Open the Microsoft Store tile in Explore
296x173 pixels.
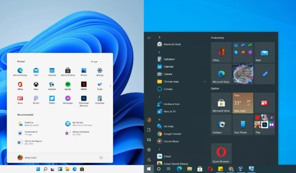tap(221, 103)
